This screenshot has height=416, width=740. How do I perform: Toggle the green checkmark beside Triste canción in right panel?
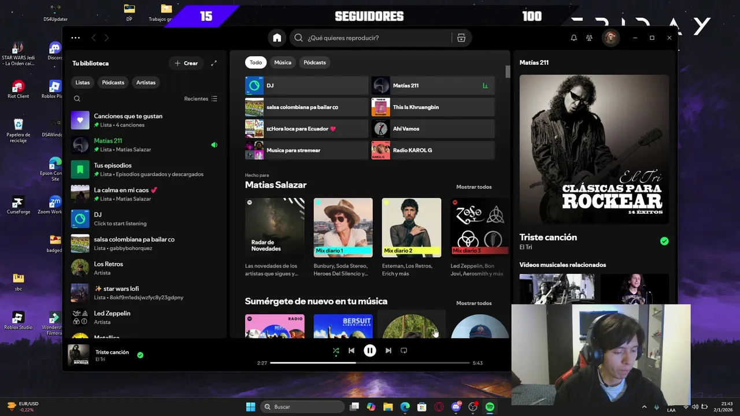coord(664,241)
